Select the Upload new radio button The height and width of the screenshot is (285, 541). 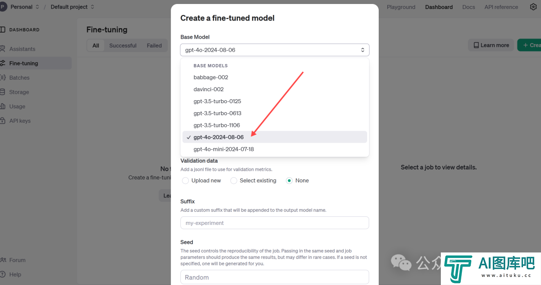pos(185,180)
